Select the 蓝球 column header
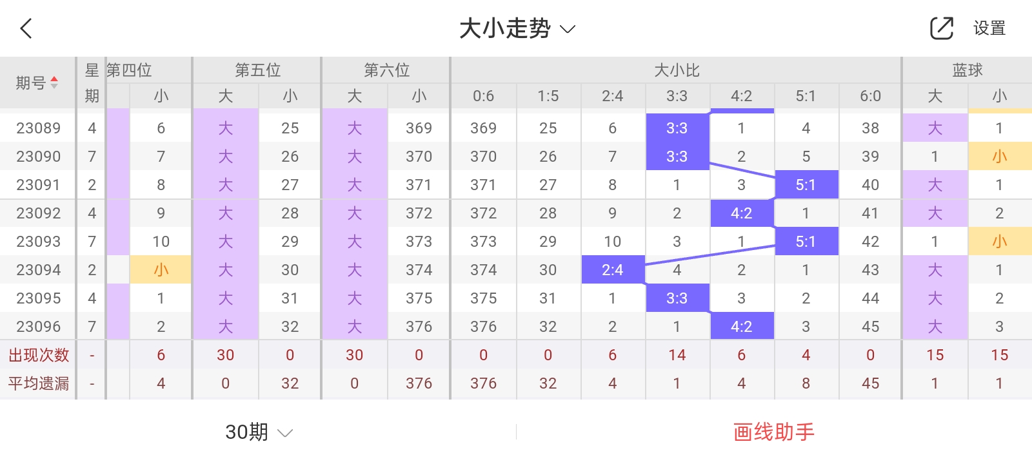Image resolution: width=1032 pixels, height=464 pixels. (967, 70)
